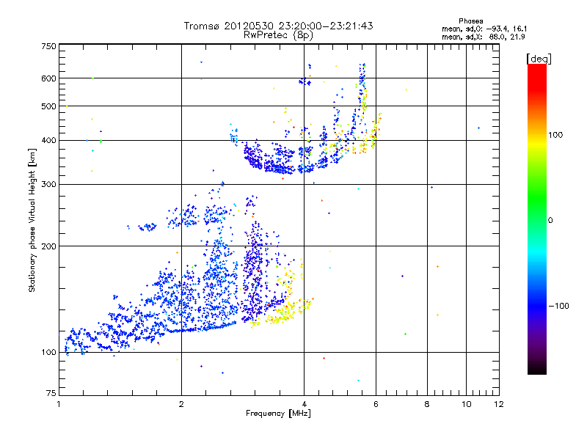The height and width of the screenshot is (440, 587).
Task: Click y-axis tick label "75"
Action: (x=51, y=393)
